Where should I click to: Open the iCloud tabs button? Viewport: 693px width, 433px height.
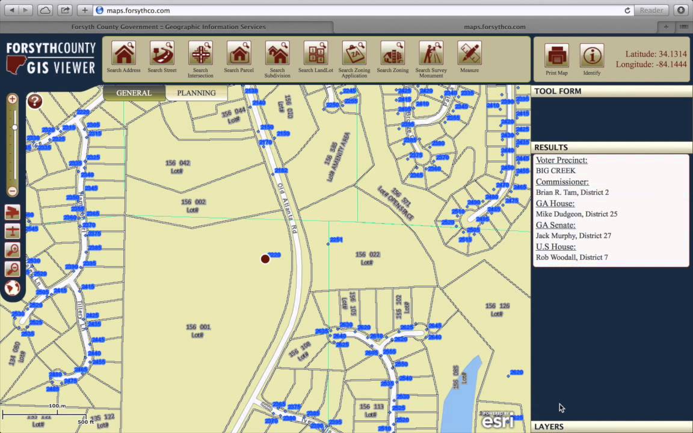click(x=45, y=10)
